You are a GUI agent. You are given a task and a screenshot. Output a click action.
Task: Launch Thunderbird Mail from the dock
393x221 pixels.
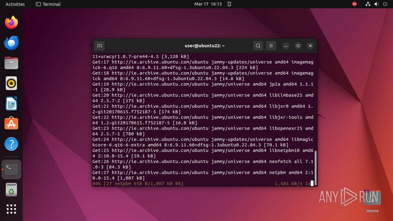11,43
